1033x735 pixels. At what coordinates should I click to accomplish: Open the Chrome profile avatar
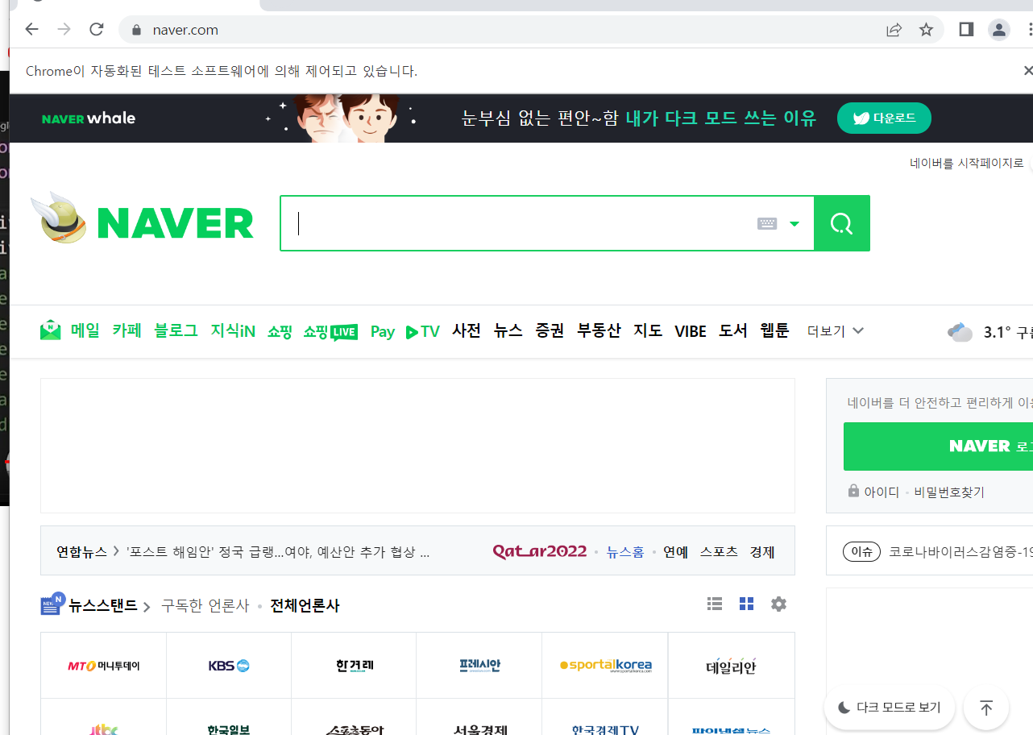pyautogui.click(x=999, y=30)
